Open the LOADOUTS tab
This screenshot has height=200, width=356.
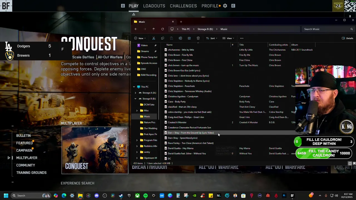154,6
